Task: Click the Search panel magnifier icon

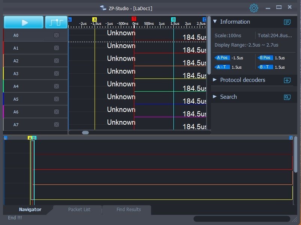Action: pos(287,97)
